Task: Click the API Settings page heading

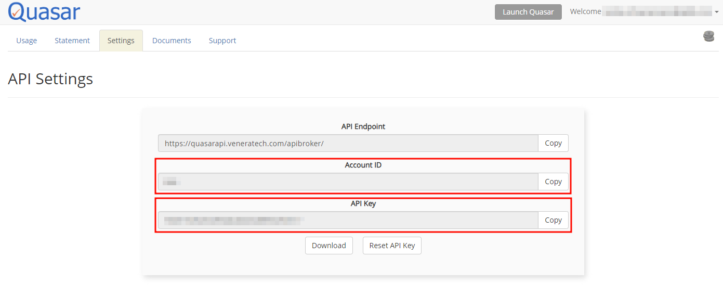Action: pyautogui.click(x=50, y=79)
